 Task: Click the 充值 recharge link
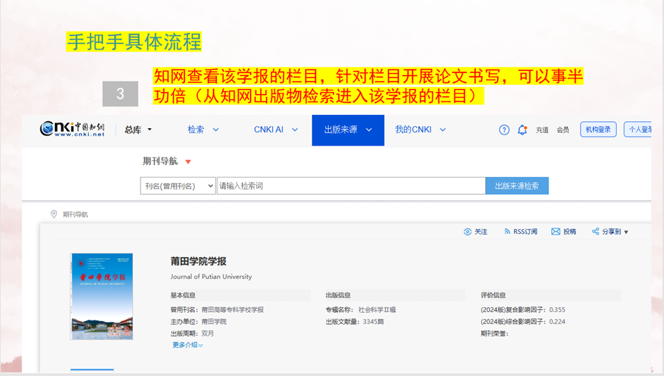point(542,130)
